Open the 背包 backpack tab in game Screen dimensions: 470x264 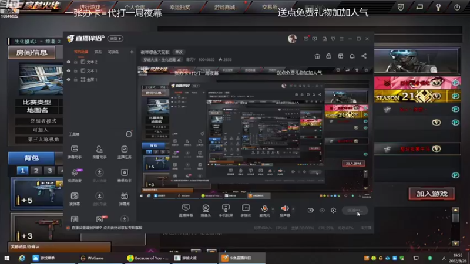coord(32,158)
